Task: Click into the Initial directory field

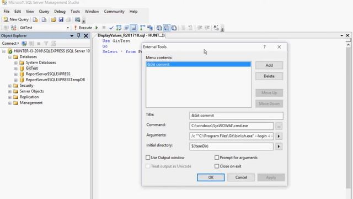Action: click(x=231, y=146)
